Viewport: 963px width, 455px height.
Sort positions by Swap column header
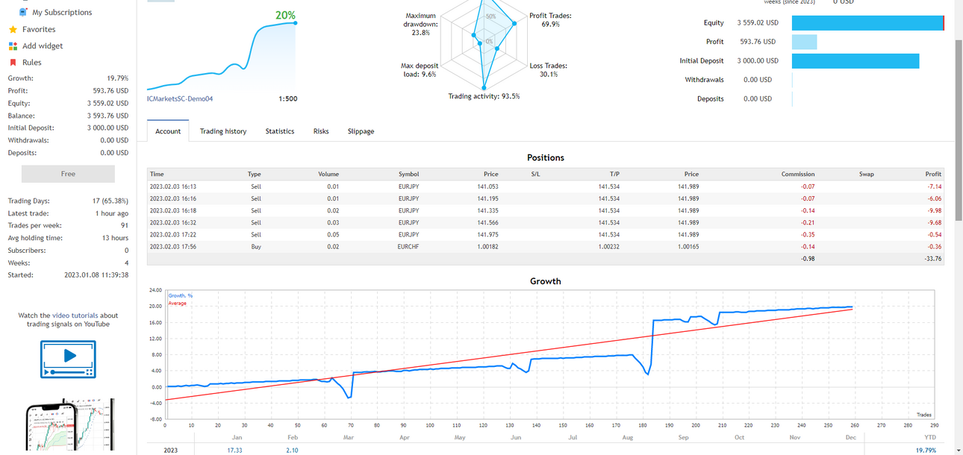point(866,174)
